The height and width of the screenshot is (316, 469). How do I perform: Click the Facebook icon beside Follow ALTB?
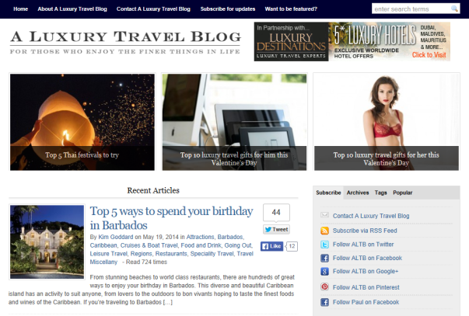324,258
